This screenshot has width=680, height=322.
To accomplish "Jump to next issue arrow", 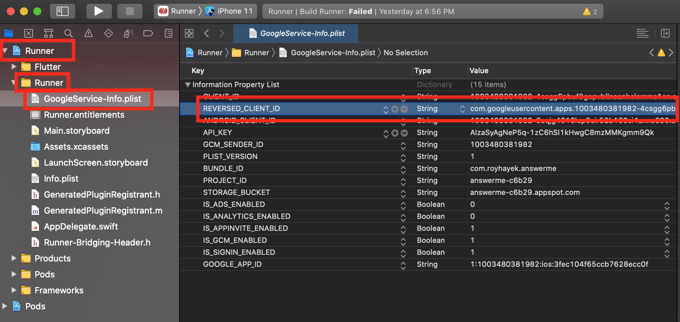I will click(x=671, y=53).
